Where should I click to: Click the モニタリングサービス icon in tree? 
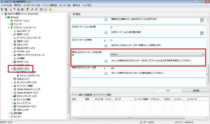pyautogui.click(x=15, y=82)
